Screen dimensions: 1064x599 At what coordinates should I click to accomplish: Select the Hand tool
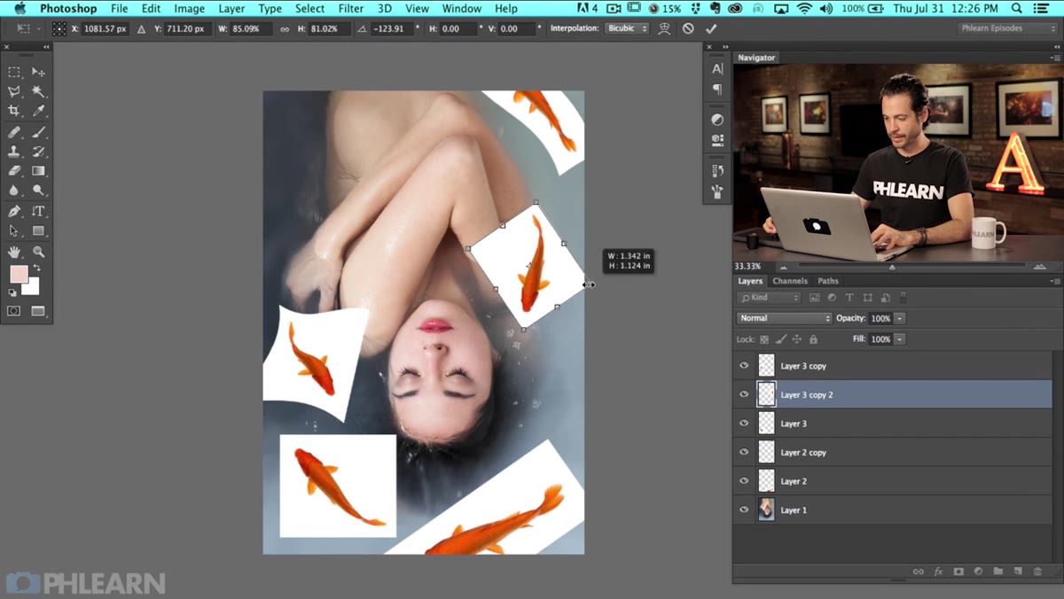(14, 253)
